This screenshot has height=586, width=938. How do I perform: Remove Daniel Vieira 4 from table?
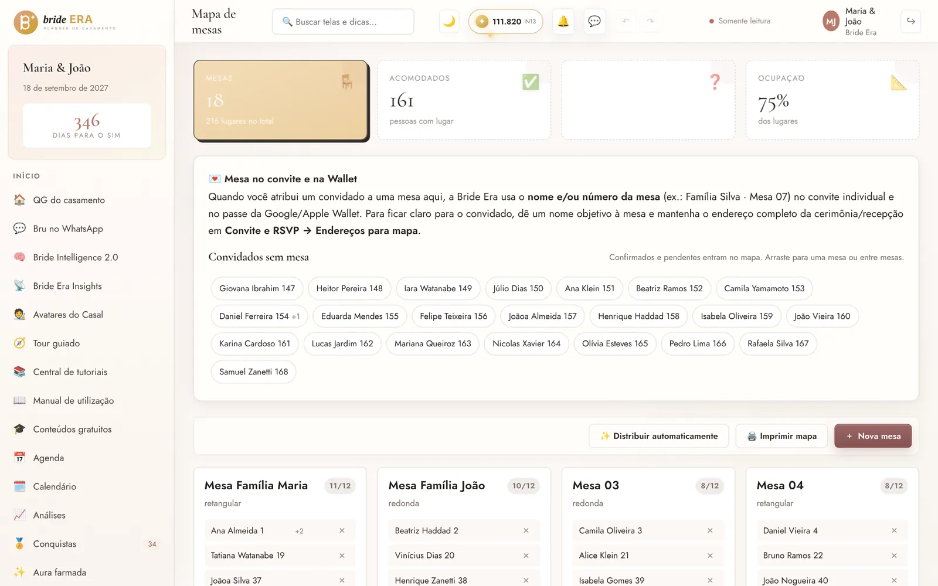click(x=894, y=530)
